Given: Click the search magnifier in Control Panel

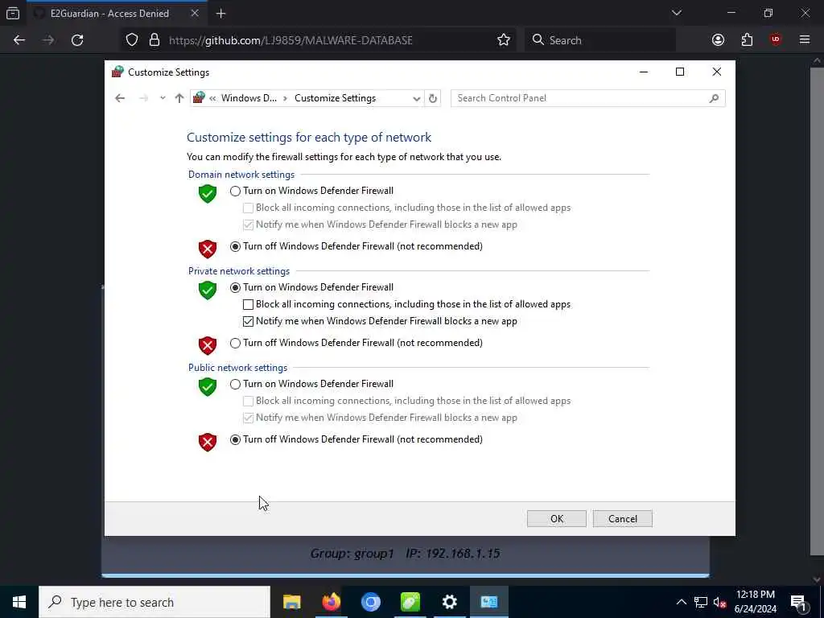Looking at the screenshot, I should [714, 98].
